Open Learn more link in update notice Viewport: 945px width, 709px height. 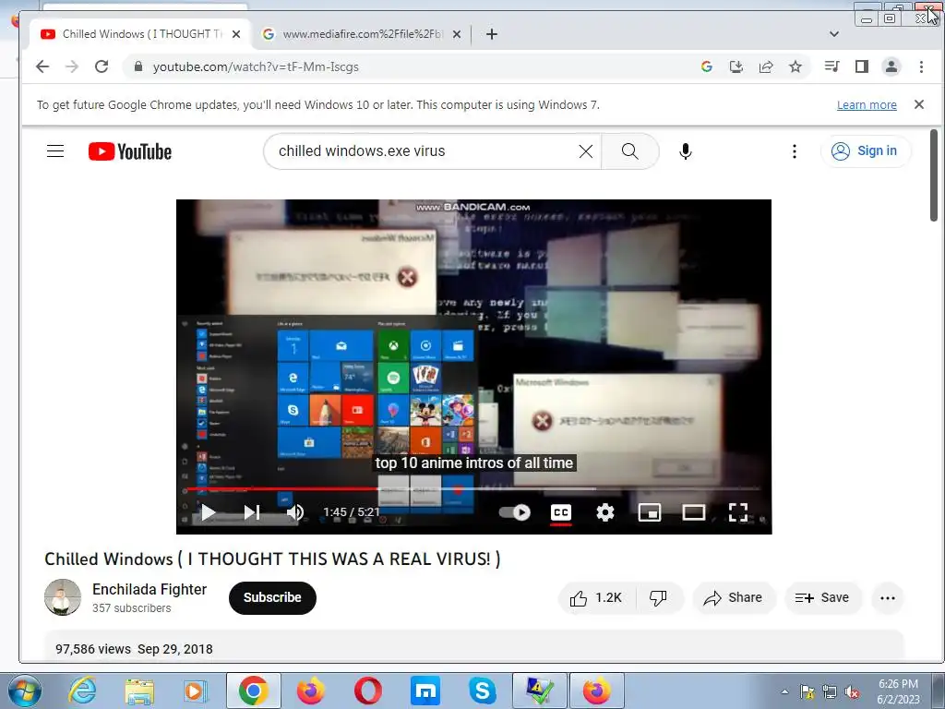coord(867,105)
